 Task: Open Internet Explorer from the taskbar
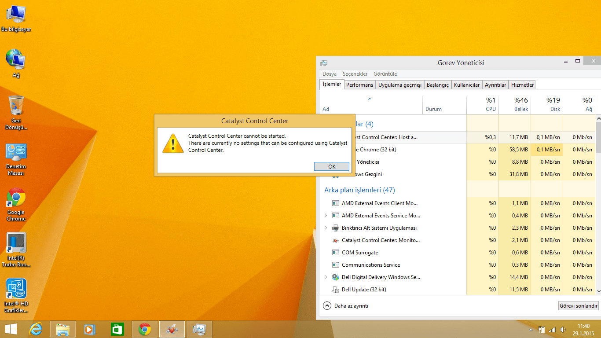36,329
